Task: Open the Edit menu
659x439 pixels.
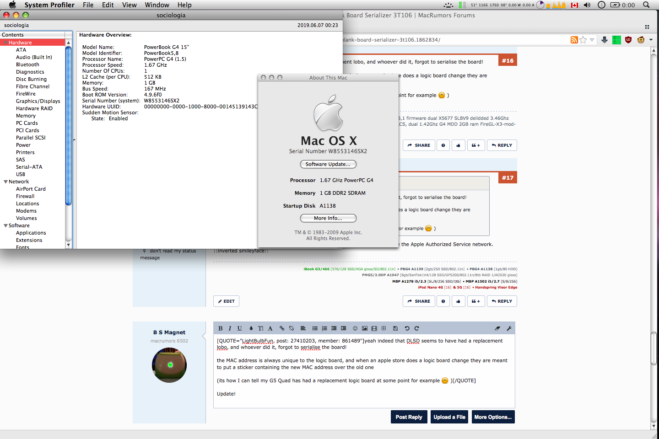Action: (x=108, y=5)
